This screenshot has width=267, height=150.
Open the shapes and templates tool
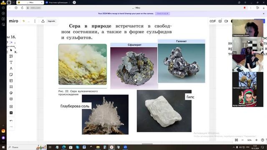click(x=11, y=56)
